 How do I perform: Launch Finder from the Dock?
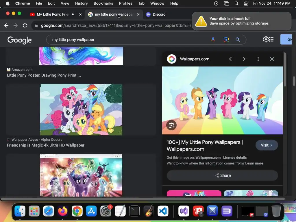(x=20, y=211)
